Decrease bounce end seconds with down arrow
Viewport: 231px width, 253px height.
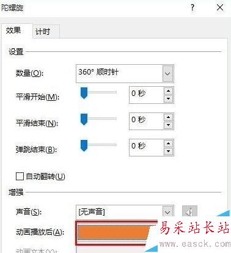(x=168, y=151)
